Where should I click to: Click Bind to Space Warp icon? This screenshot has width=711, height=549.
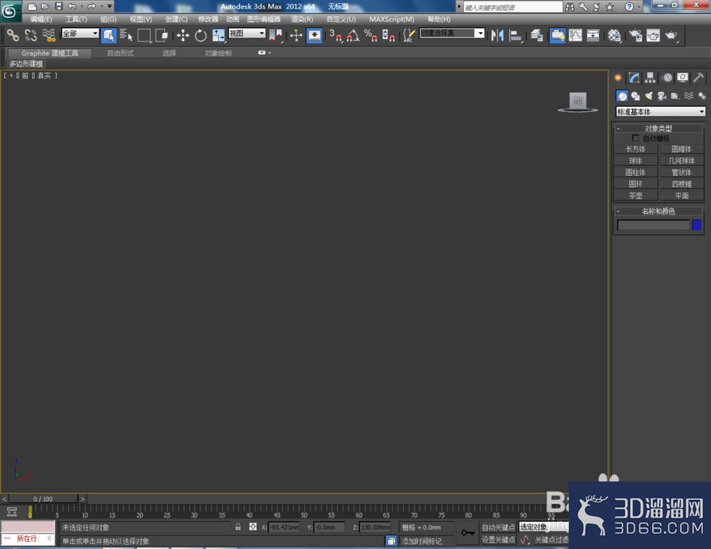click(48, 36)
